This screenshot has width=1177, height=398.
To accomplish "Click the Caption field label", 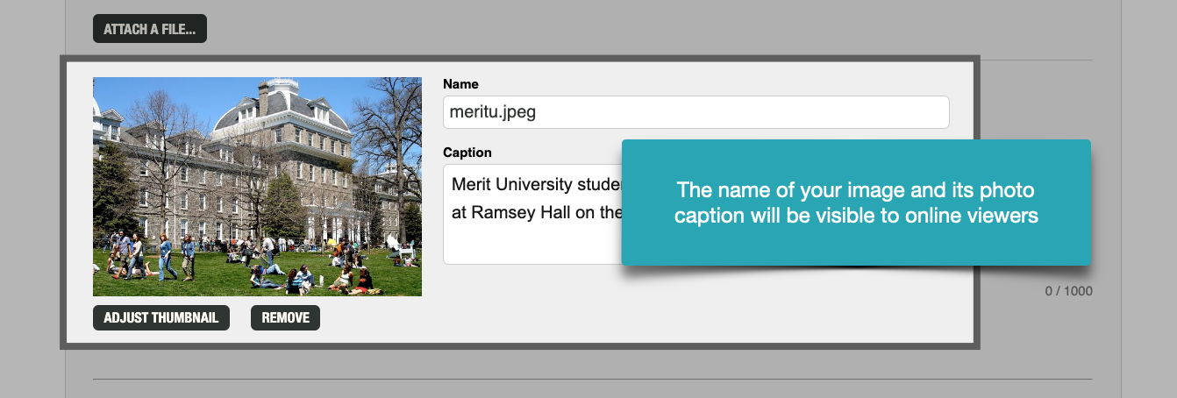I will coord(467,153).
